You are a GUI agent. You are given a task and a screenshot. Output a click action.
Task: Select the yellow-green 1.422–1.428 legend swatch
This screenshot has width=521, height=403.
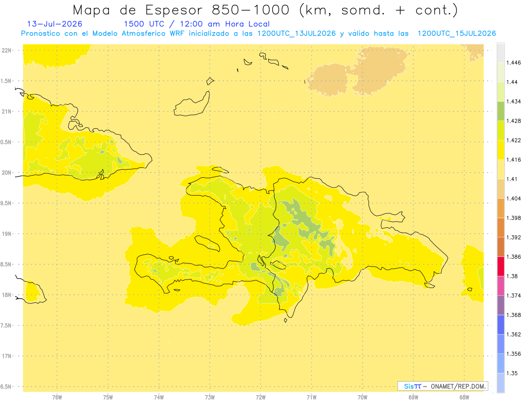501,130
